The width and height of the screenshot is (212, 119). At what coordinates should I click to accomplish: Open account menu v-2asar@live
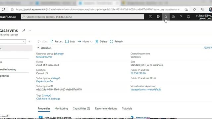[204, 17]
